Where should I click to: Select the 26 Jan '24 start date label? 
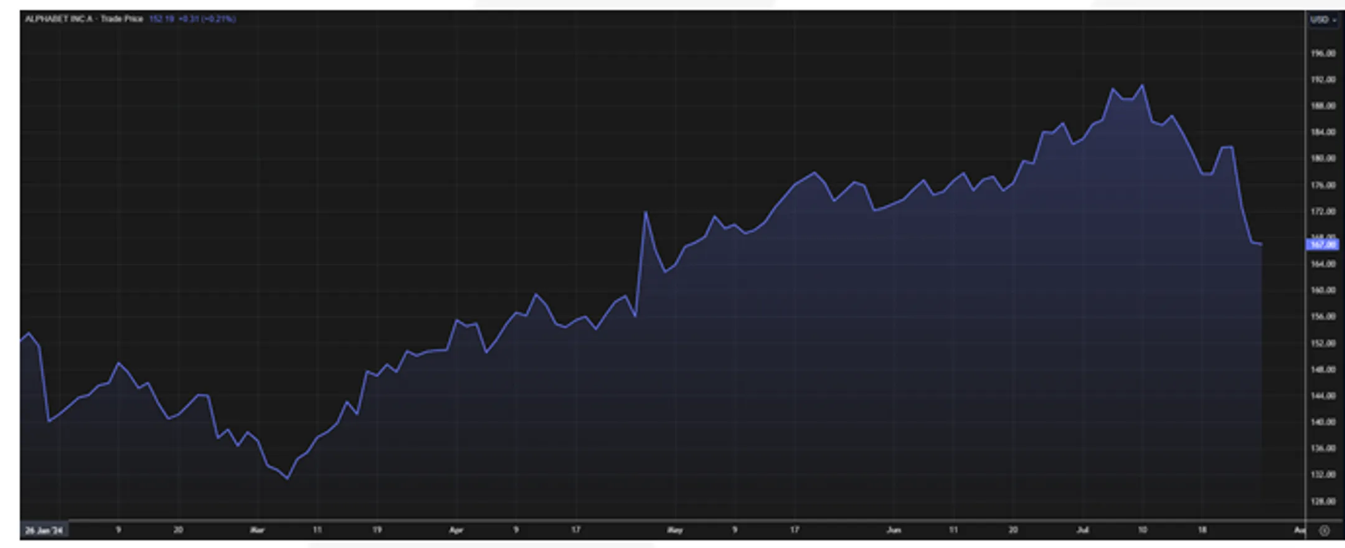pos(44,531)
